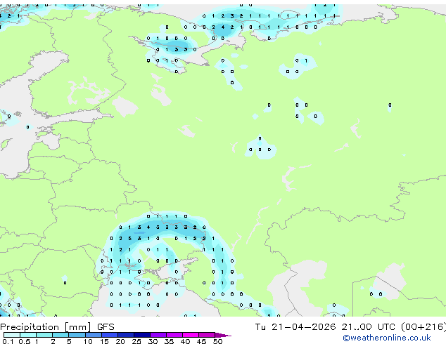Click the 20–25 mm legend color swatch
The image size is (446, 344).
pos(125,335)
